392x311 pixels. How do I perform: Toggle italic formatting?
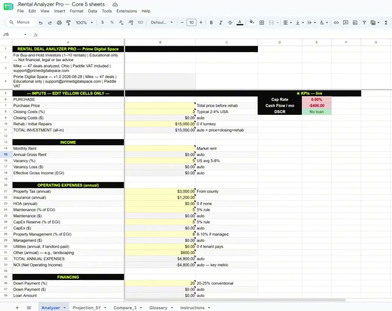[221, 22]
